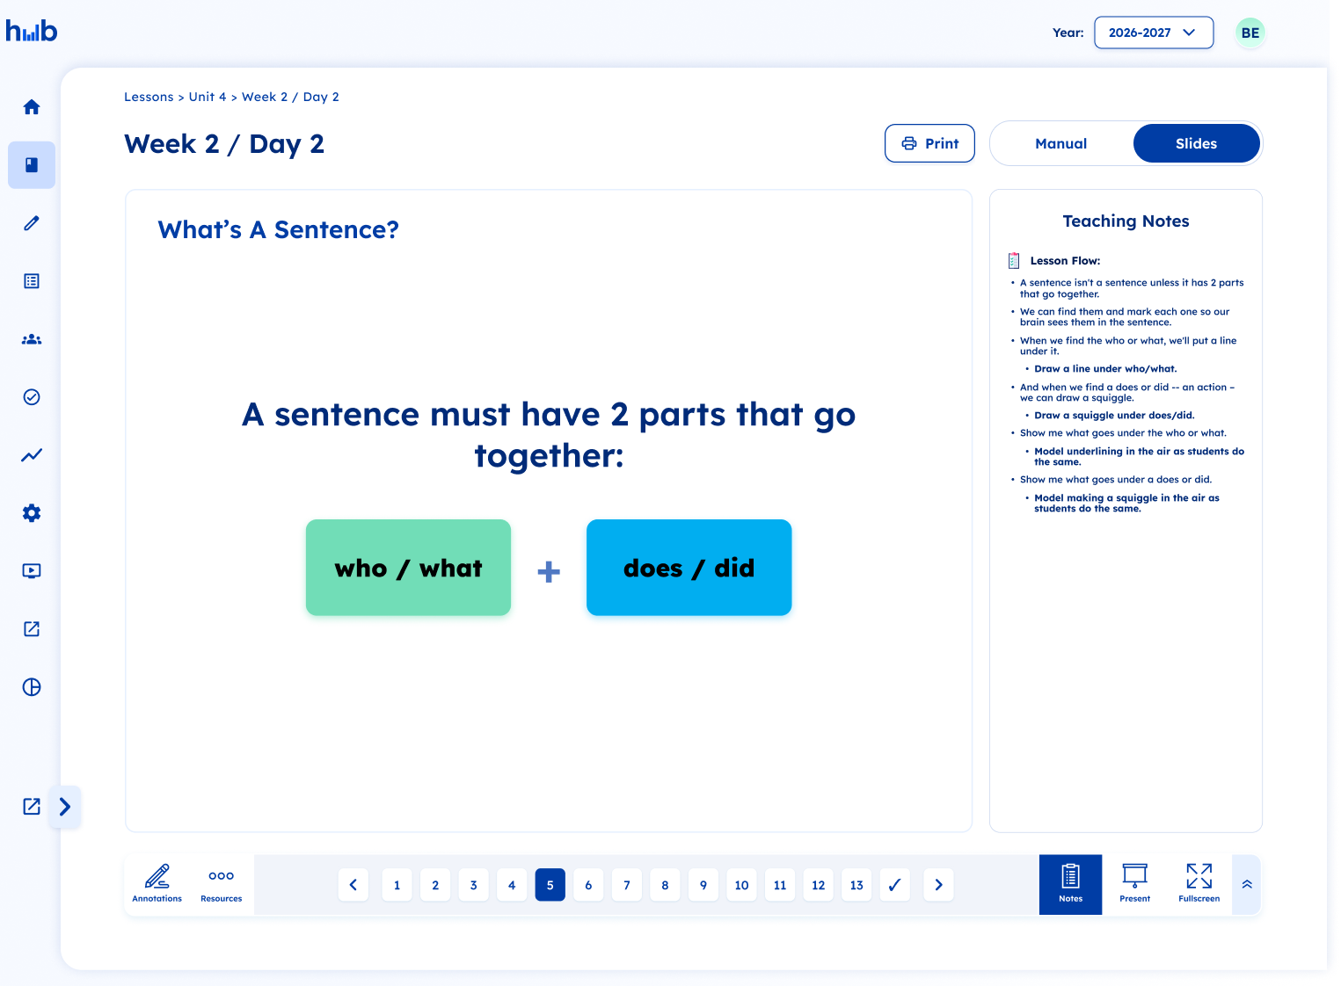
Task: Click the Home icon in sidebar
Action: pos(32,107)
